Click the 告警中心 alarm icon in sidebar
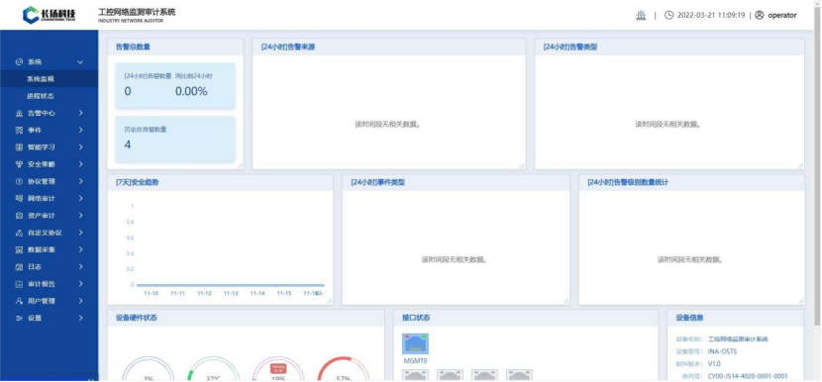This screenshot has width=822, height=382. (20, 113)
